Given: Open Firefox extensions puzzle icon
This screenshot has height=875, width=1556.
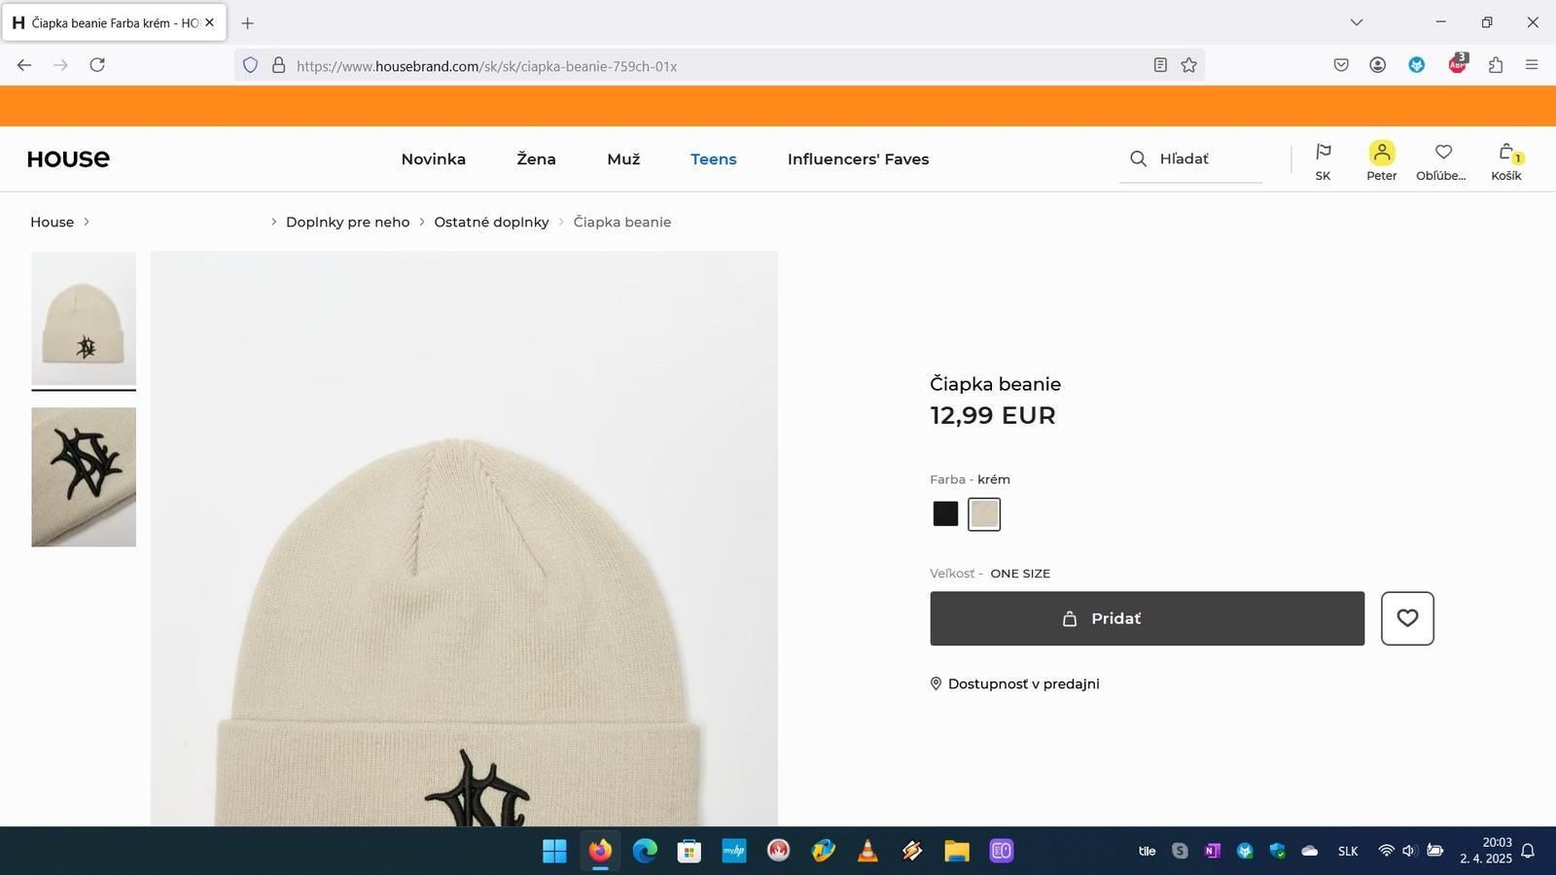Looking at the screenshot, I should [x=1496, y=65].
